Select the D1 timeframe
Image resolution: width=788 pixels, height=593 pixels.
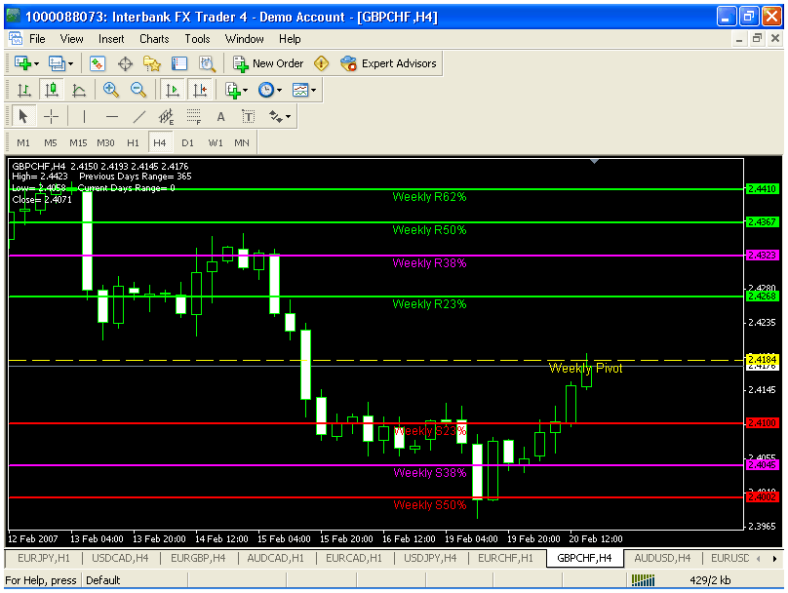tap(187, 142)
